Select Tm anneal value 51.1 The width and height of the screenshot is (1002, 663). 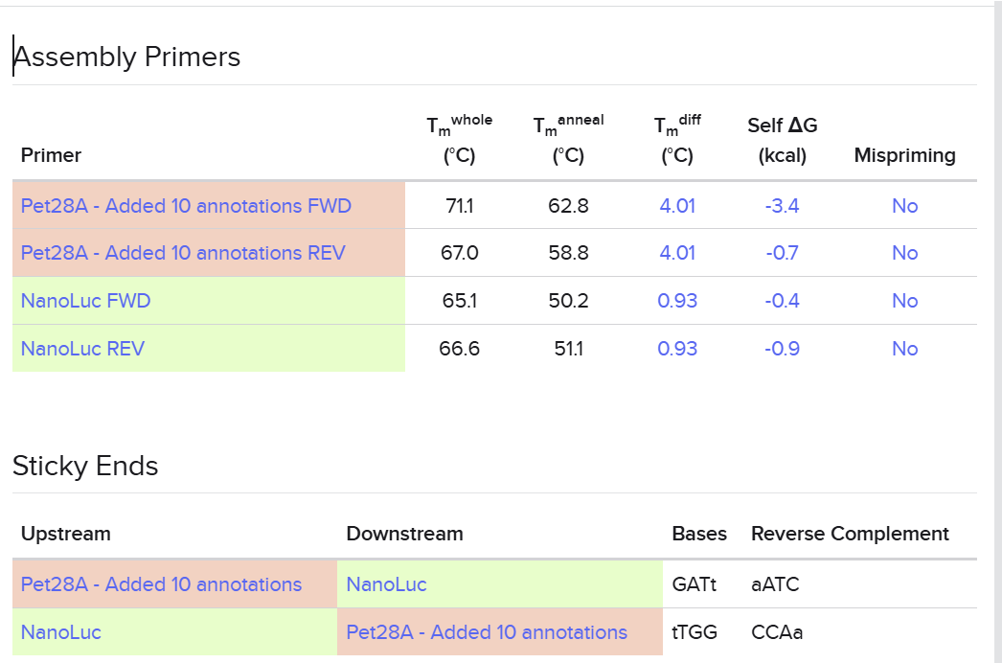tap(568, 349)
